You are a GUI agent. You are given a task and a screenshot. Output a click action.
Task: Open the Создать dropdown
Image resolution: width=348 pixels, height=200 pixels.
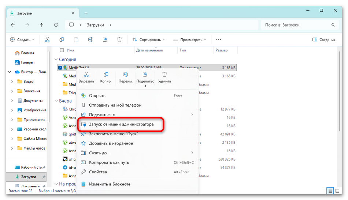pyautogui.click(x=22, y=40)
